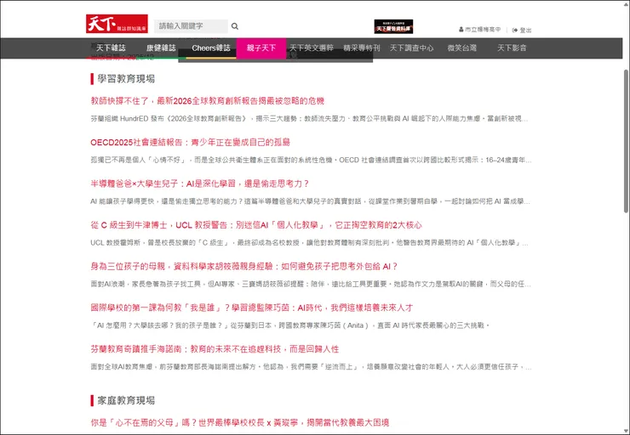The width and height of the screenshot is (630, 435).
Task: Open article 半導體爸爸×大學生兒子
Action: tap(200, 184)
